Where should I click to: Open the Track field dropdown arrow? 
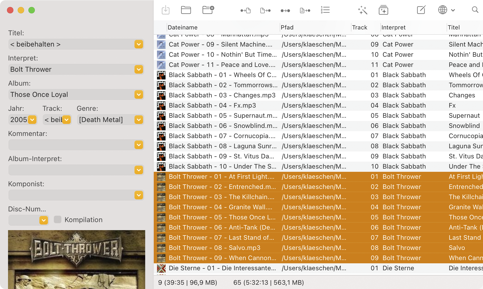[66, 120]
